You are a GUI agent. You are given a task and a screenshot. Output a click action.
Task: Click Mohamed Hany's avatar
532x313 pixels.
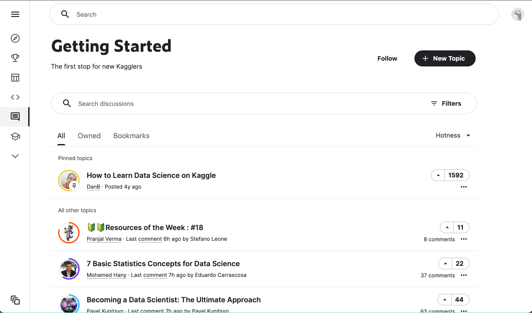tap(69, 269)
